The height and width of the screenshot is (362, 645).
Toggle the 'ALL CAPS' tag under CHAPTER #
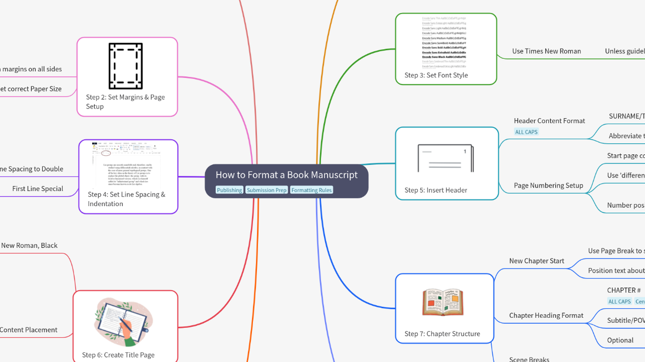click(x=619, y=301)
